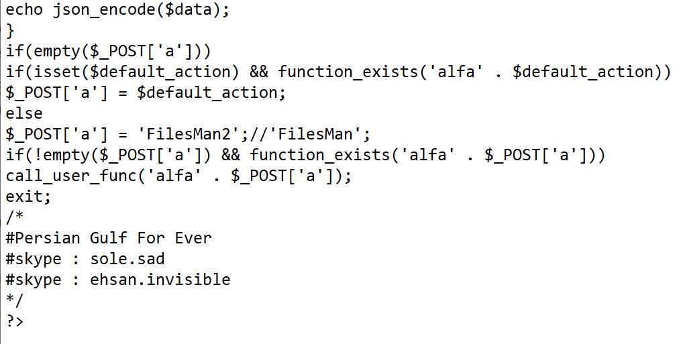This screenshot has height=344, width=683.
Task: Click the sole.sad skype name
Action: (127, 259)
